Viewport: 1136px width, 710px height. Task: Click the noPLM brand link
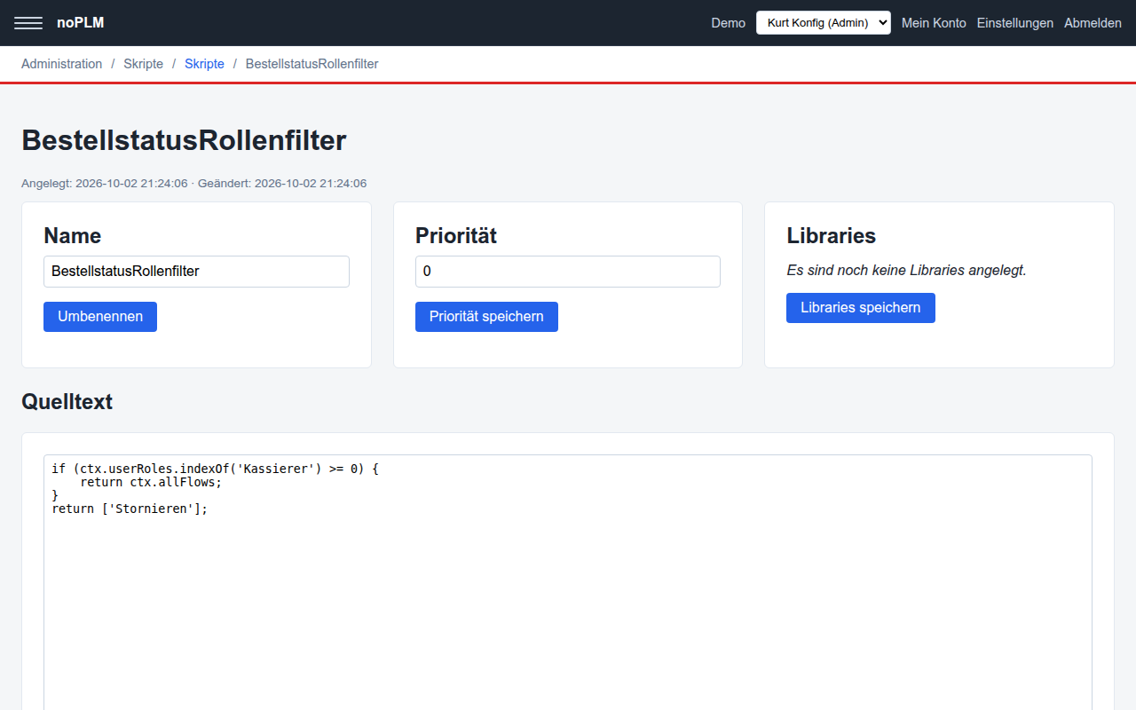point(81,23)
